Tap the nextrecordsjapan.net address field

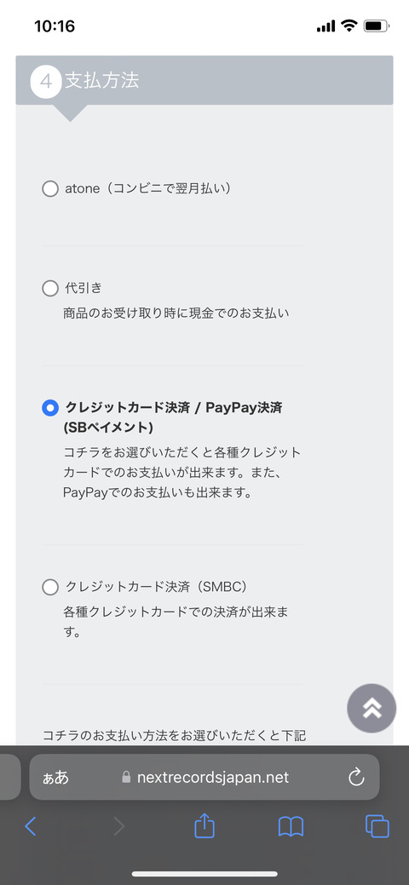204,777
